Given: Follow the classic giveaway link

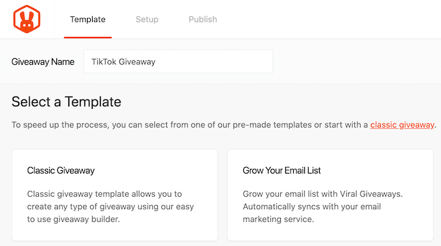Looking at the screenshot, I should [x=402, y=125].
